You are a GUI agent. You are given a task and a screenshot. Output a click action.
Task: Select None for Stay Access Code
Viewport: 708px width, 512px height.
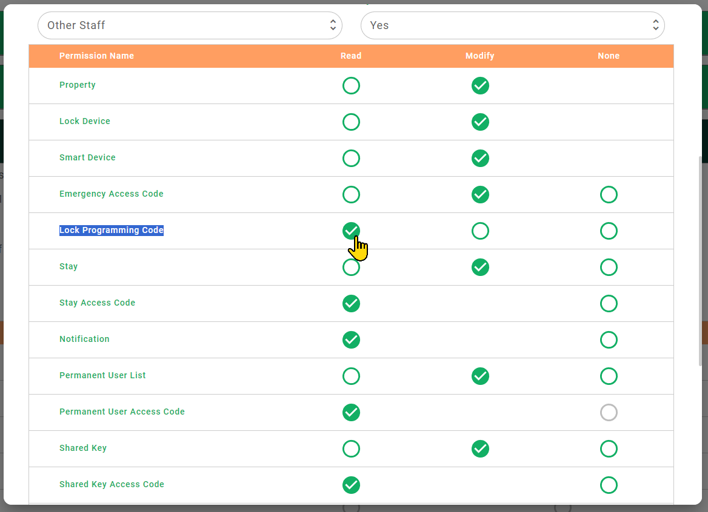pyautogui.click(x=609, y=303)
